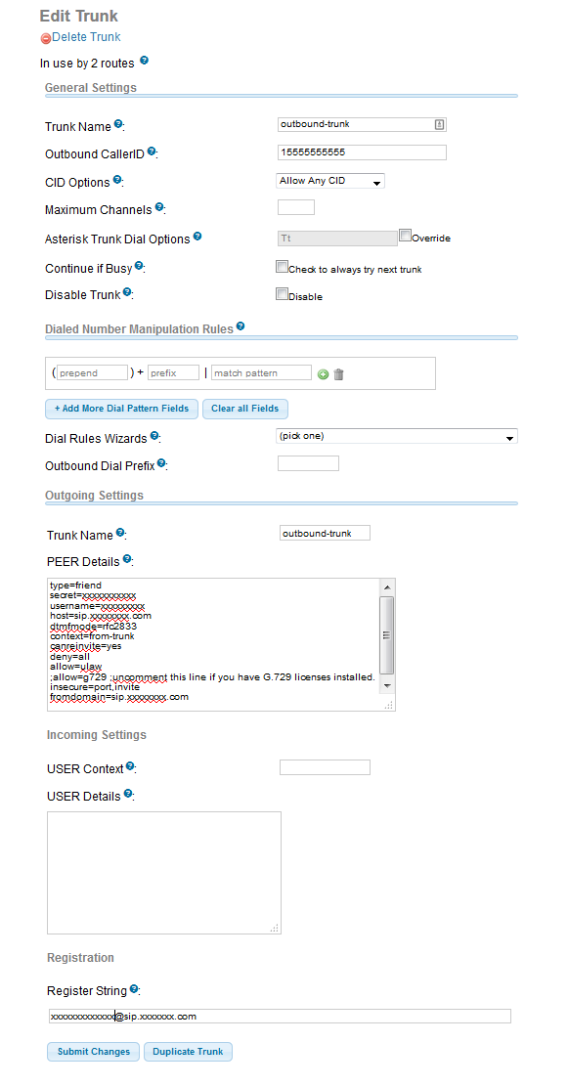Image resolution: width=569 pixels, height=1086 pixels.
Task: Click help icon next to PEER Details
Action: point(127,558)
